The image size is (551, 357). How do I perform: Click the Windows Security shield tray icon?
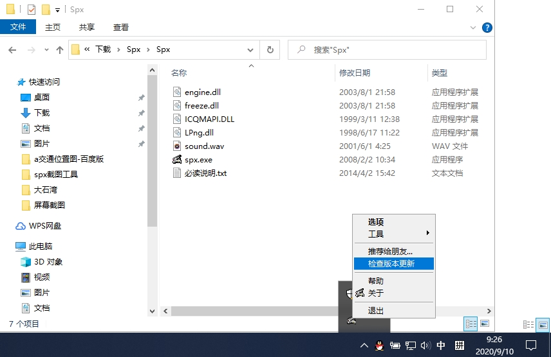pyautogui.click(x=349, y=293)
